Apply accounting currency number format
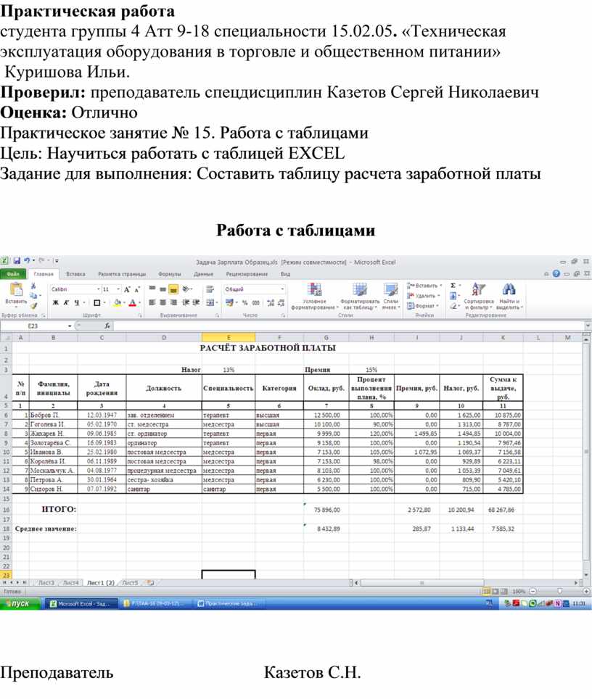Viewport: 592px width, 699px height. pyautogui.click(x=229, y=302)
